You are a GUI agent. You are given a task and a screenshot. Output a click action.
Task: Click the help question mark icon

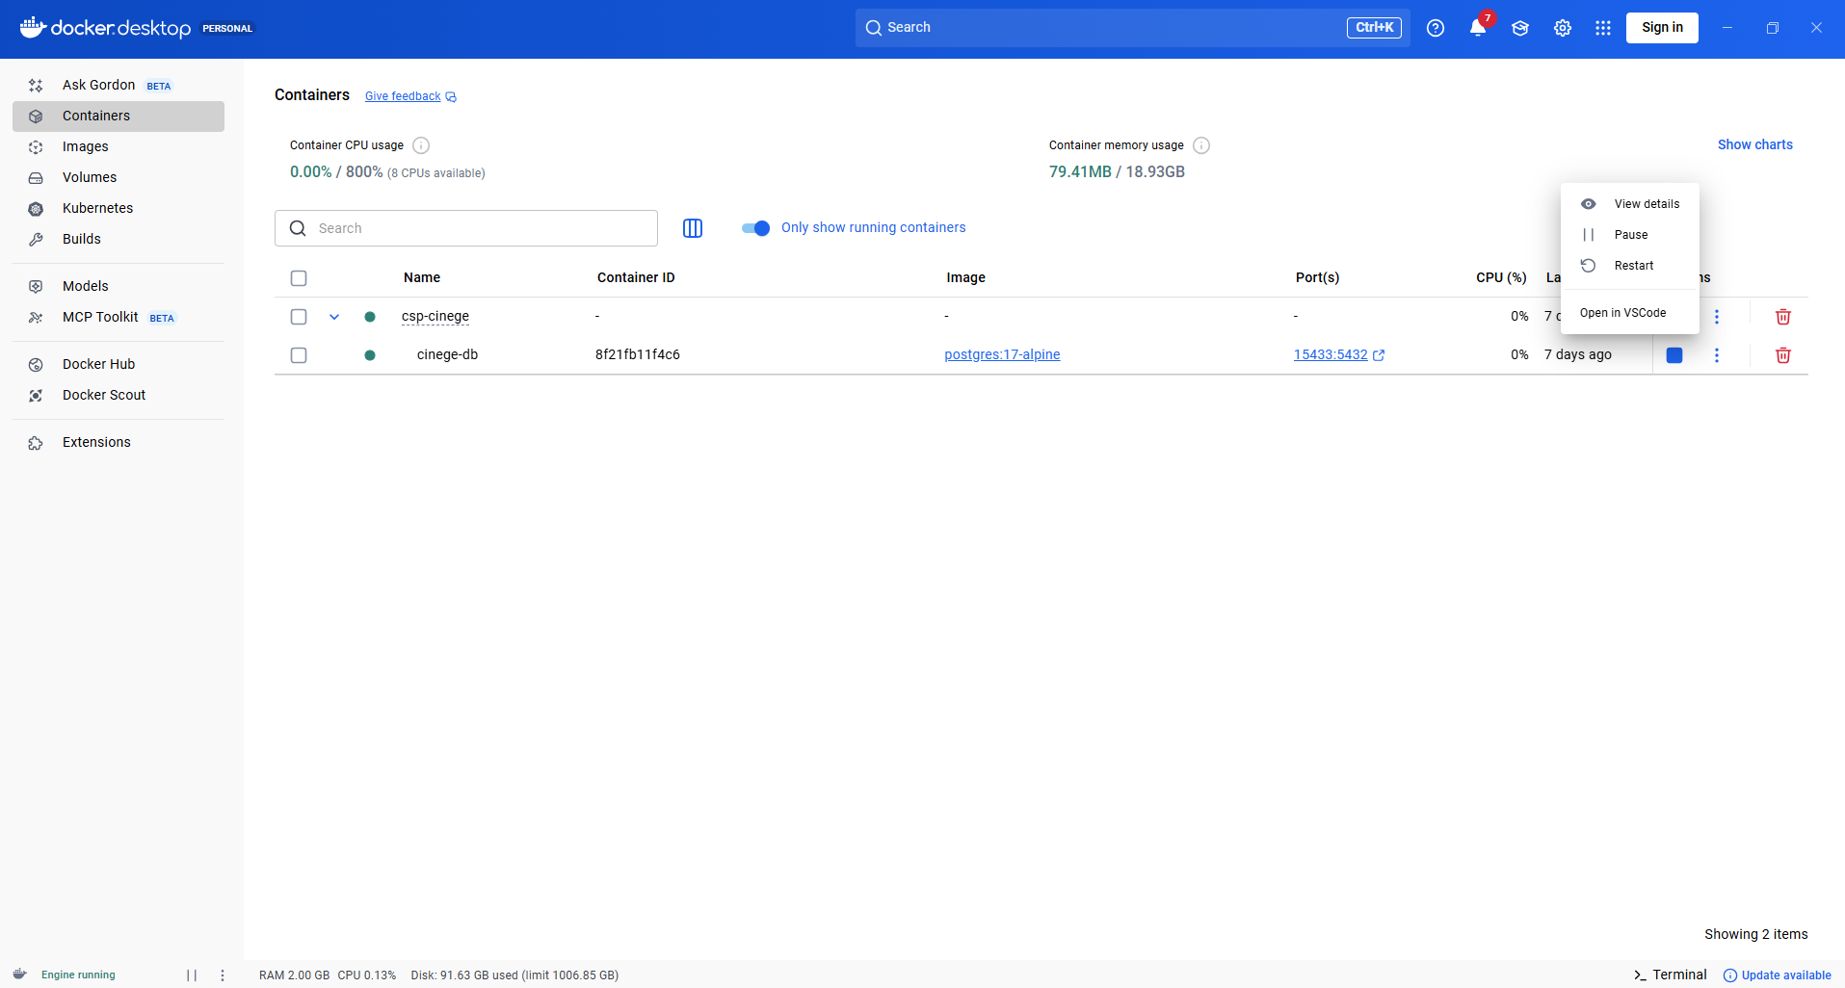(x=1436, y=28)
